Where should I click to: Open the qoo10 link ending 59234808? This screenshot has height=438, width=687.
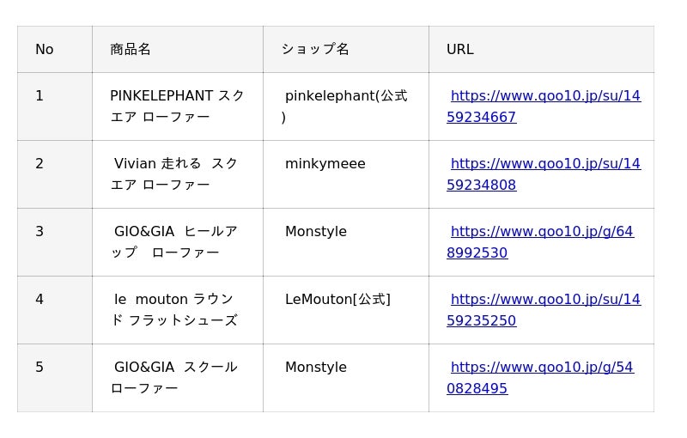pyautogui.click(x=544, y=164)
